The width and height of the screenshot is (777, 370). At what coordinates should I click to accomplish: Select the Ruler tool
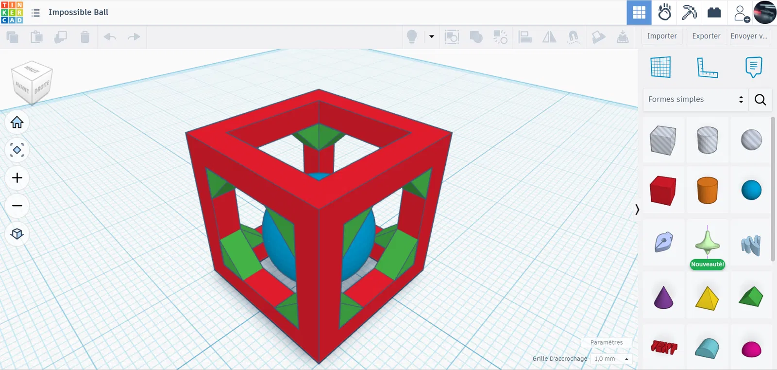[707, 67]
